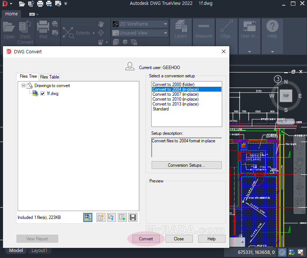Image resolution: width=307 pixels, height=258 pixels.
Task: Click the navigation bar SteeringWheel icon
Action: coord(299,146)
